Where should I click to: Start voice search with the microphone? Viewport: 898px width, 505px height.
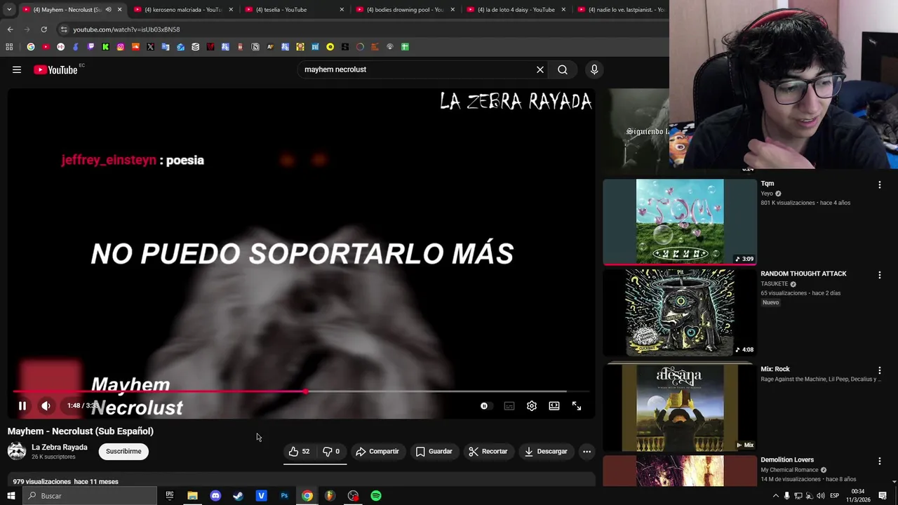pos(594,69)
